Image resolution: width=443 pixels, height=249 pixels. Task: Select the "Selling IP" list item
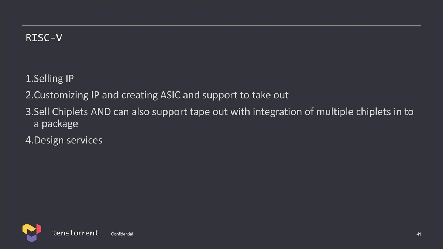tap(50, 79)
